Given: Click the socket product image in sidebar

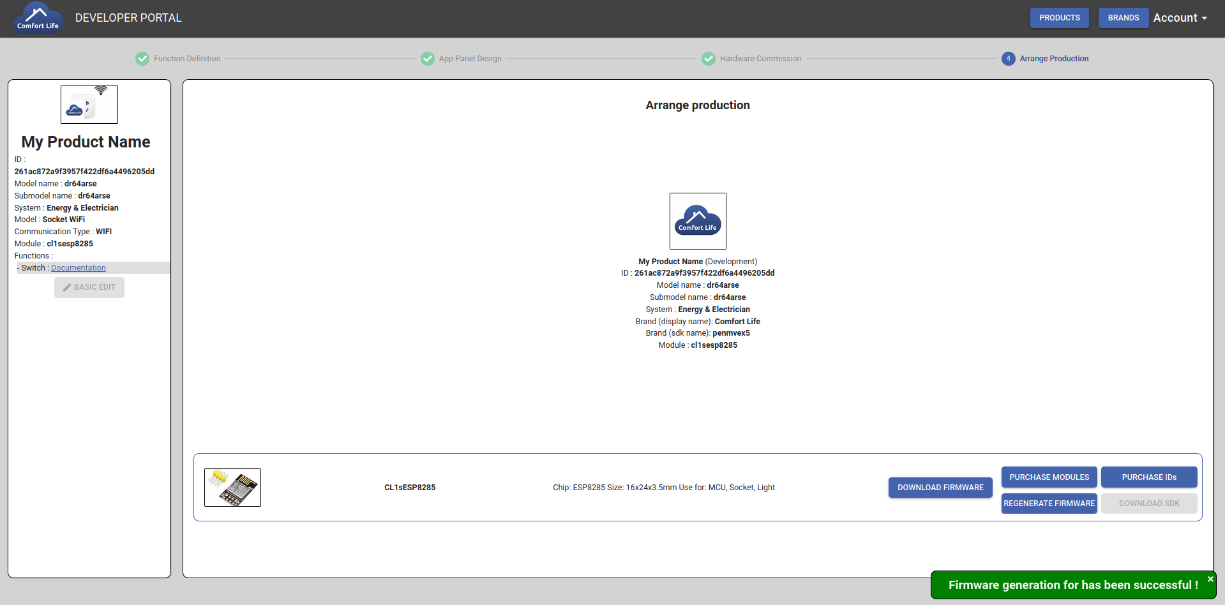Looking at the screenshot, I should pyautogui.click(x=89, y=105).
